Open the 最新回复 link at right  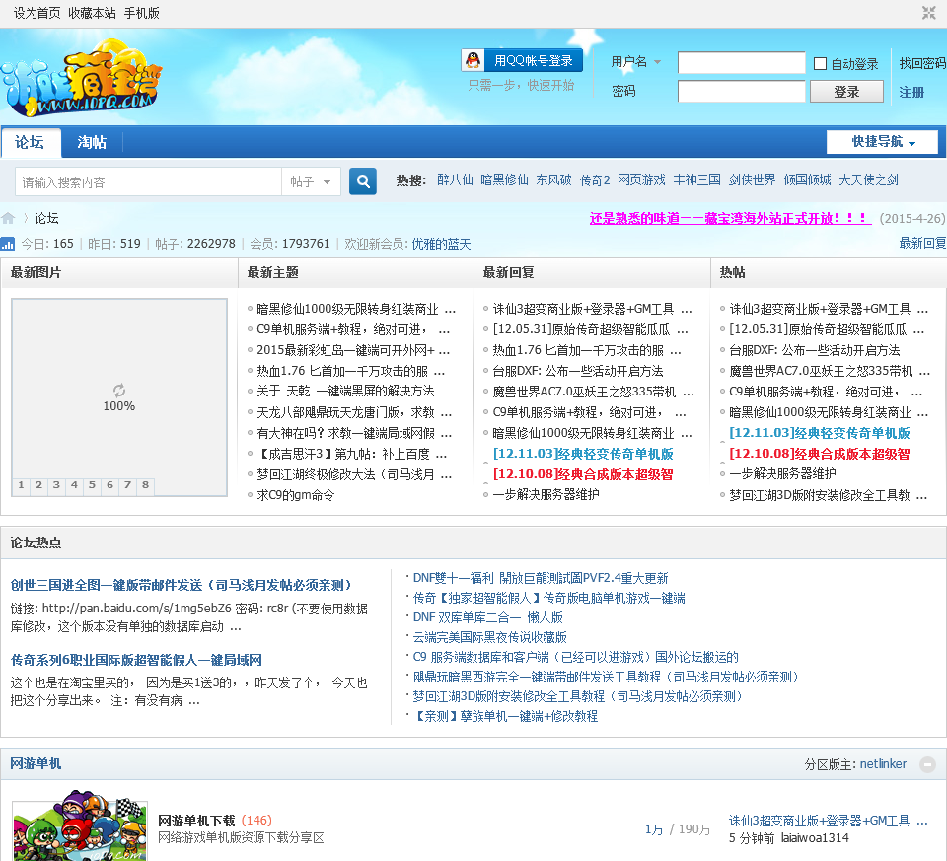pyautogui.click(x=922, y=243)
